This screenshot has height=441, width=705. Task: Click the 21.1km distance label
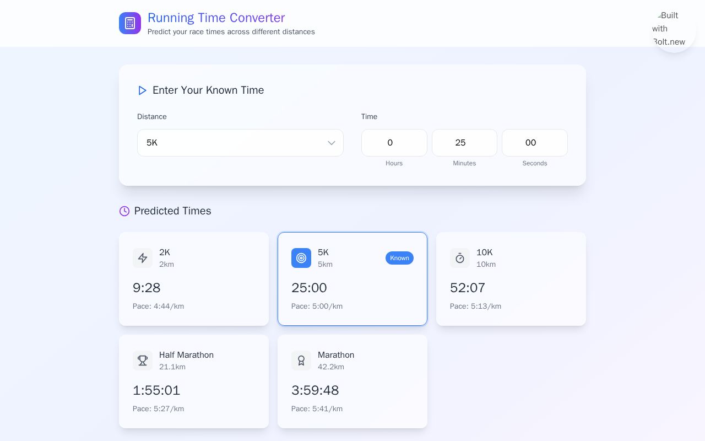(x=172, y=367)
